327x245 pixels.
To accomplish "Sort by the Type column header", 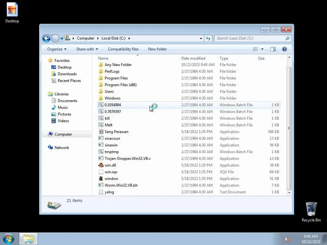I will [x=237, y=58].
